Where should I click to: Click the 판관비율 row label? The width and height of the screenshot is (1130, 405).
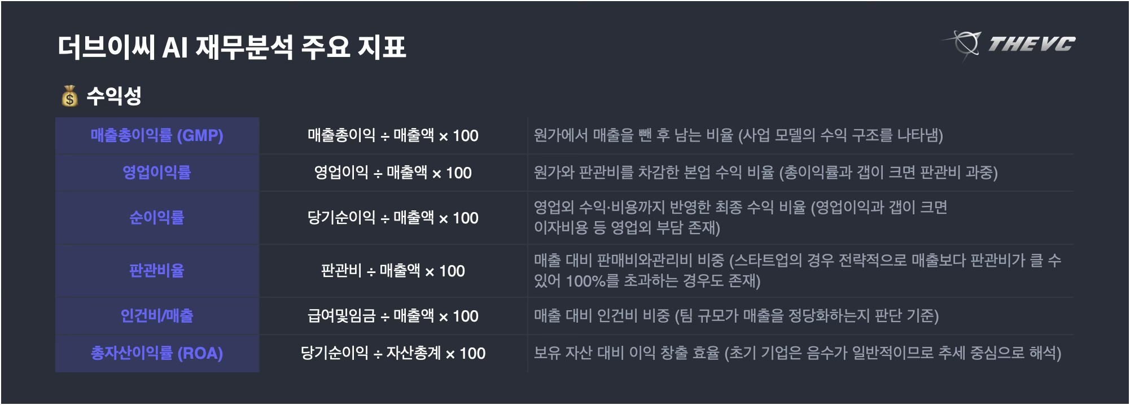[157, 271]
